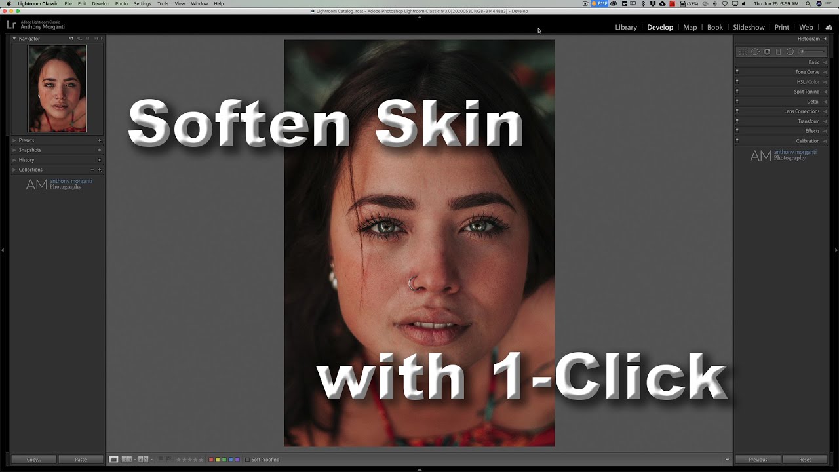This screenshot has height=472, width=839.
Task: Switch to Before/After view in toolbar
Action: click(143, 460)
